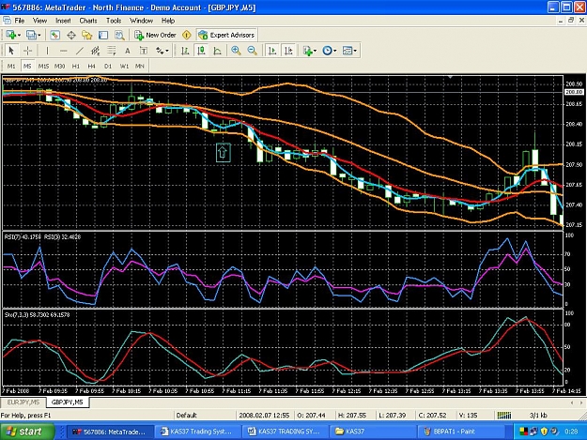587x440 pixels.
Task: Open the Periodicity clock dropdown
Action: pyautogui.click(x=330, y=51)
